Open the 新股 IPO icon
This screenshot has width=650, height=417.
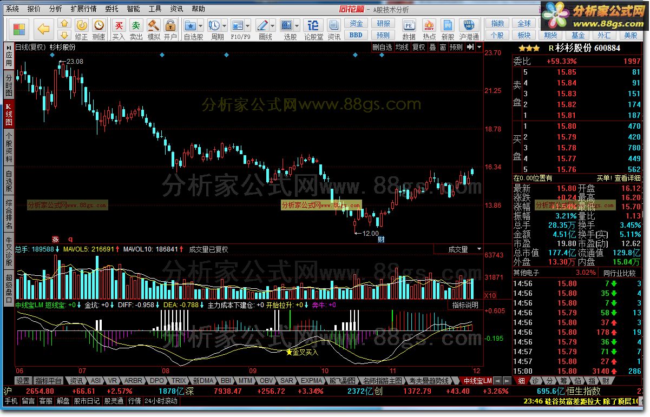click(448, 29)
